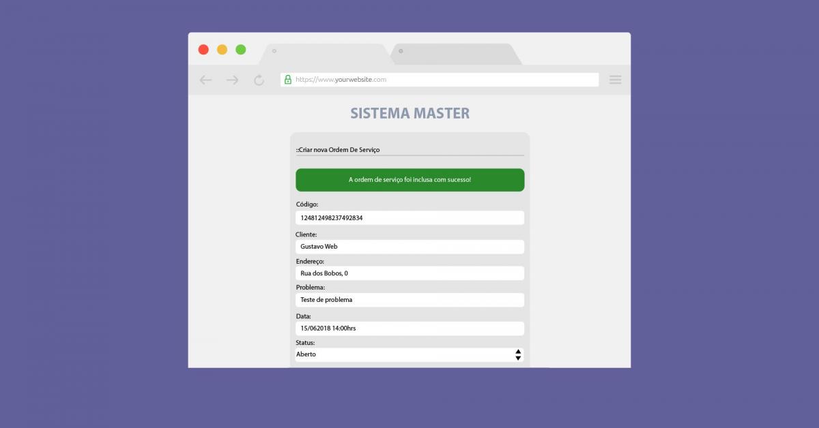Viewport: 819px width, 428px height.
Task: Click the green success message banner
Action: coord(409,180)
